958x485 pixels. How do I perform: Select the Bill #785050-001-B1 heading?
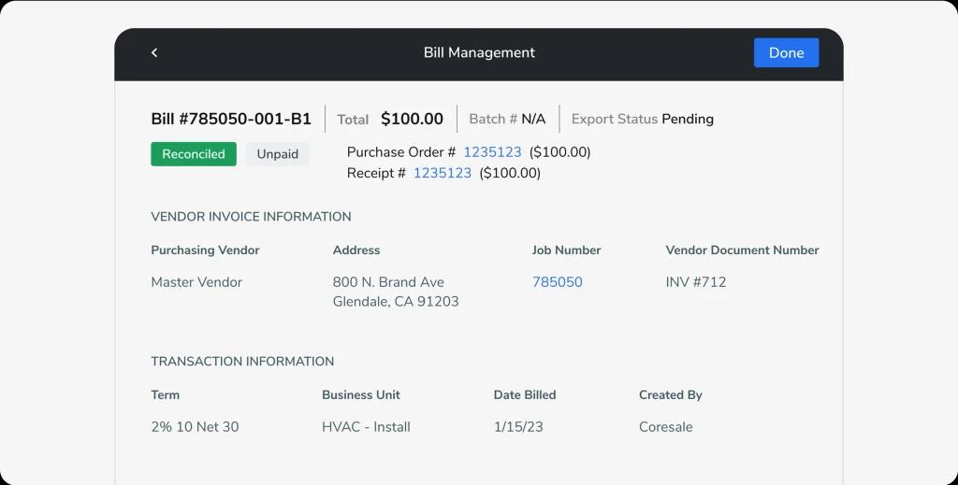[231, 119]
